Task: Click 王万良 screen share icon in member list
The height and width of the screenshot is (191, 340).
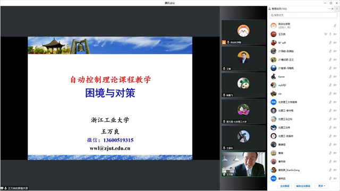Action: pyautogui.click(x=326, y=34)
